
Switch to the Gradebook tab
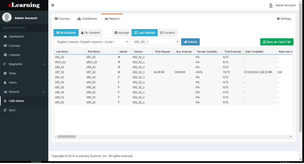pos(87,19)
